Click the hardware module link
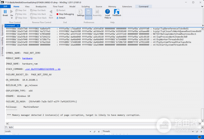 tap(27, 58)
